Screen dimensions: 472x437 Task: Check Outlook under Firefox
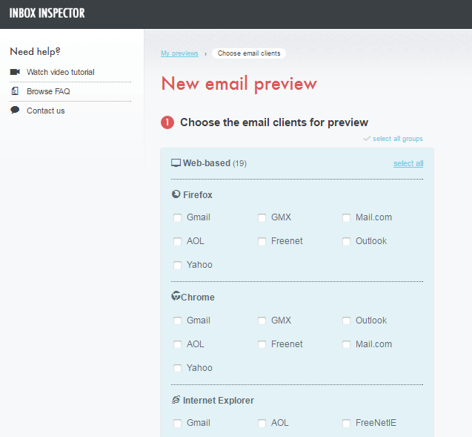(346, 241)
